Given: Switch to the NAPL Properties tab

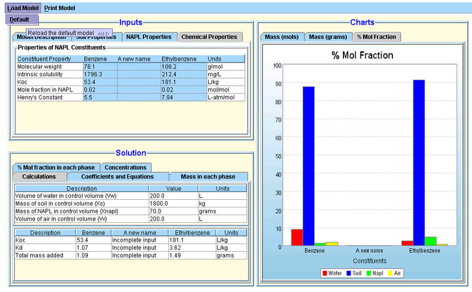Looking at the screenshot, I should [148, 37].
